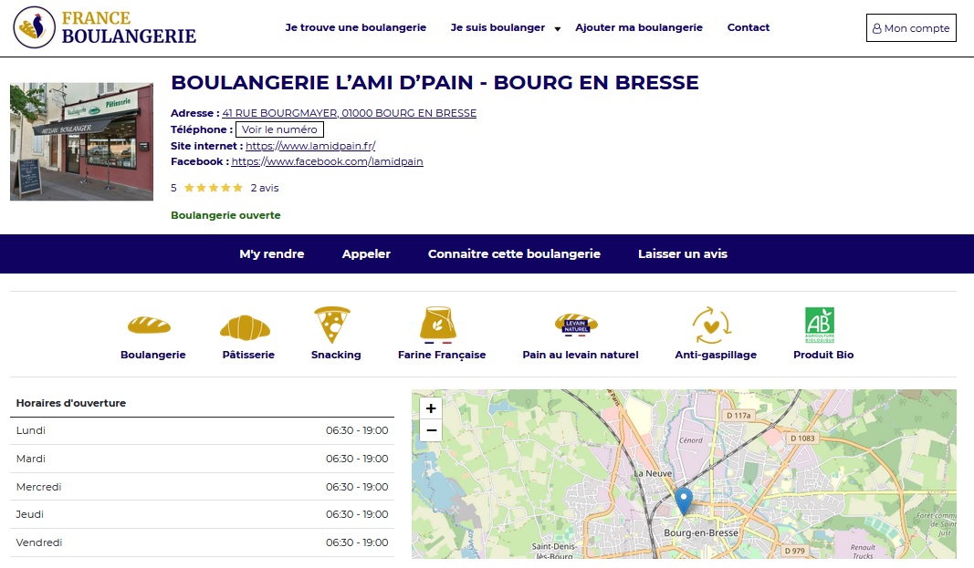This screenshot has width=974, height=568.
Task: Zoom in on the map
Action: pyautogui.click(x=431, y=408)
